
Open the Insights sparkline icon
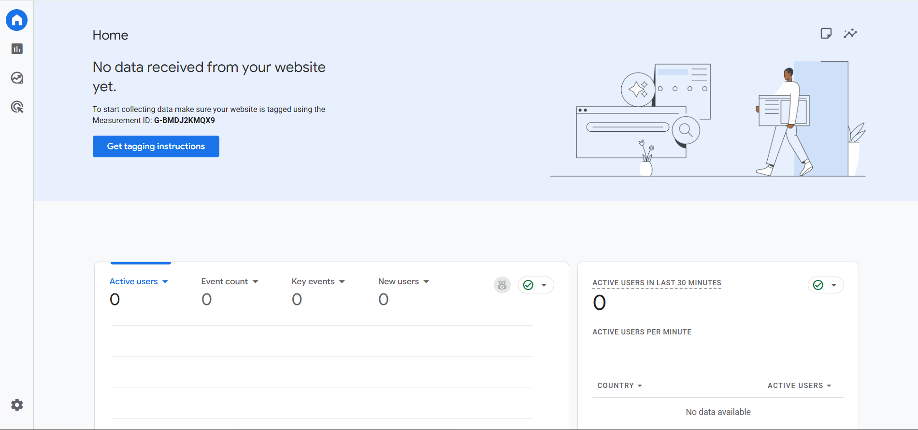pyautogui.click(x=850, y=33)
